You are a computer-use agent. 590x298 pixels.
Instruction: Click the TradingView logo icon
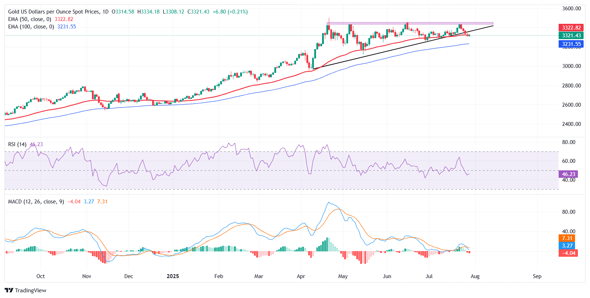9,290
